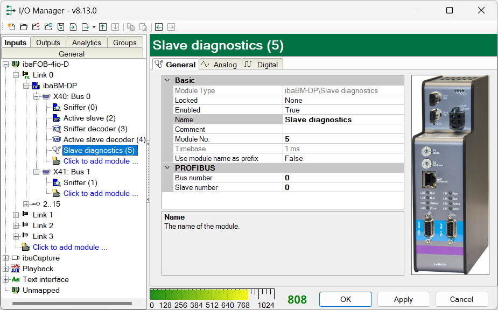Click add module link under Sniffer (1)
This screenshot has width=498, height=310.
click(101, 193)
